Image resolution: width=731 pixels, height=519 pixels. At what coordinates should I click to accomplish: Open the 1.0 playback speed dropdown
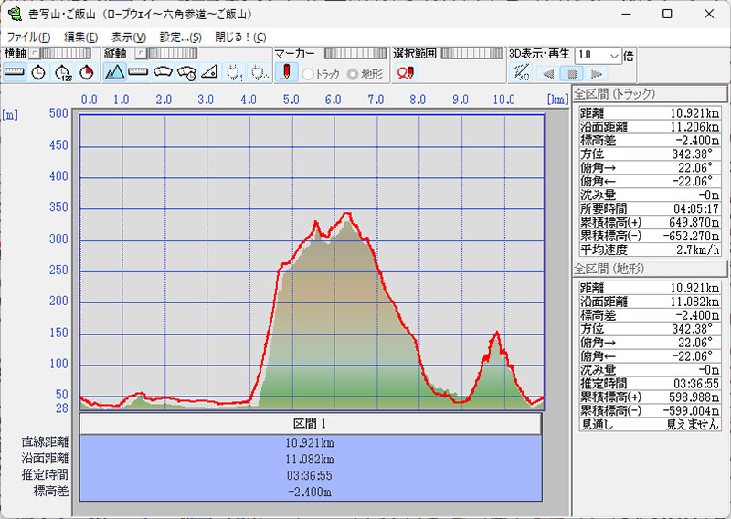point(614,56)
